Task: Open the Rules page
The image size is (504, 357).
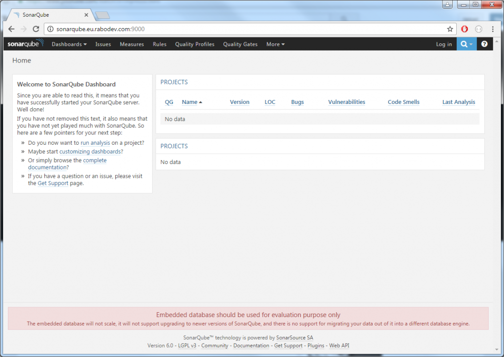Action: tap(159, 44)
